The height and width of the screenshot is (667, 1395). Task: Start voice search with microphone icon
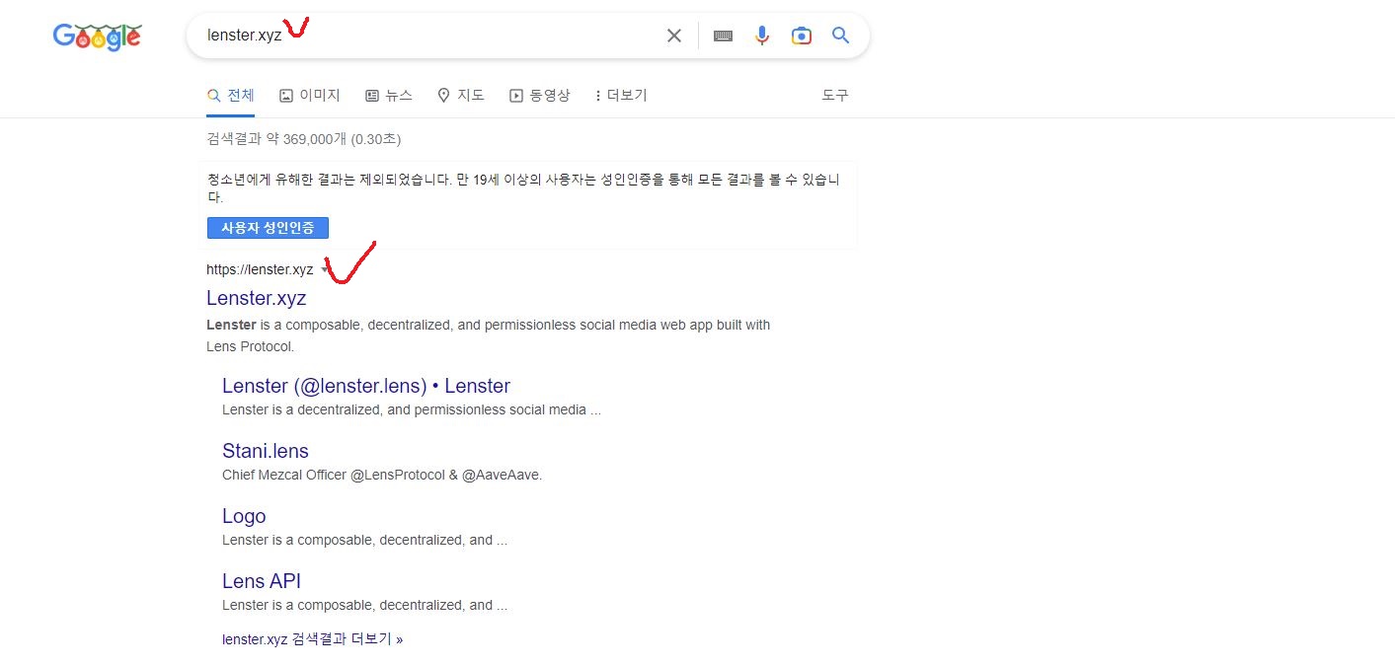762,36
